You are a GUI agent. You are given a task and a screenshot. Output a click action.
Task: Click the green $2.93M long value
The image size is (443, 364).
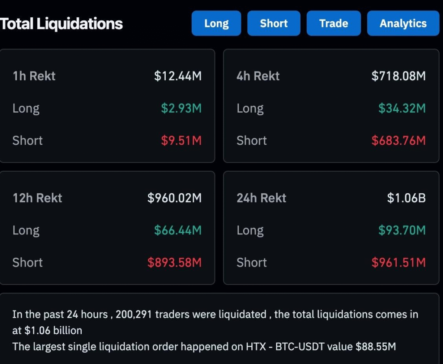(x=181, y=108)
